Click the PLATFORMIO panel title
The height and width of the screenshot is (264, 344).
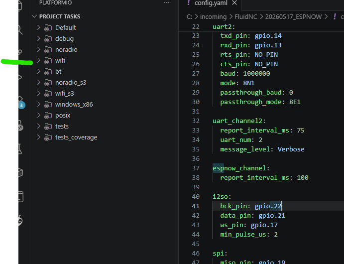tap(55, 2)
